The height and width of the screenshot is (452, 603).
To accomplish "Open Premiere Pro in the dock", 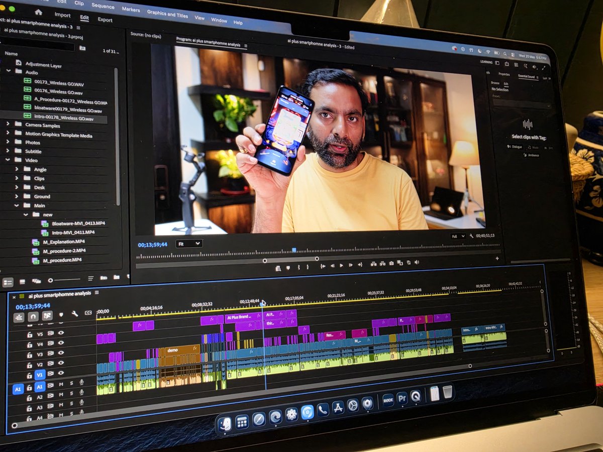I will coord(402,399).
